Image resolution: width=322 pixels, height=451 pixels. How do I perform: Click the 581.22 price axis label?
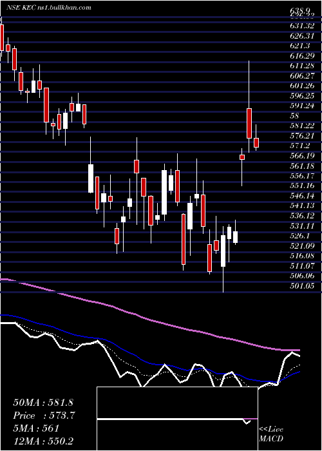pos(303,126)
